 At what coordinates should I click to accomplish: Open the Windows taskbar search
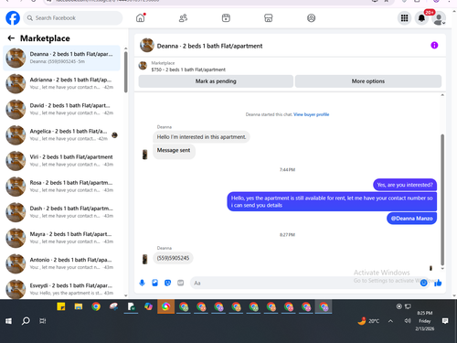[26, 321]
